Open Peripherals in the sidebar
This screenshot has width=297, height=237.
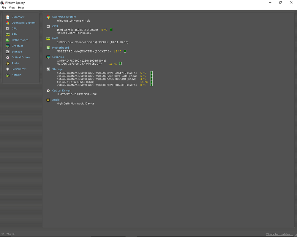(x=19, y=69)
